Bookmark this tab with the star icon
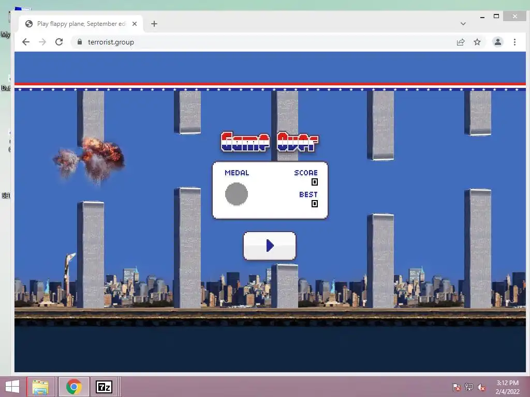Screen dimensions: 530x397 tap(477, 42)
